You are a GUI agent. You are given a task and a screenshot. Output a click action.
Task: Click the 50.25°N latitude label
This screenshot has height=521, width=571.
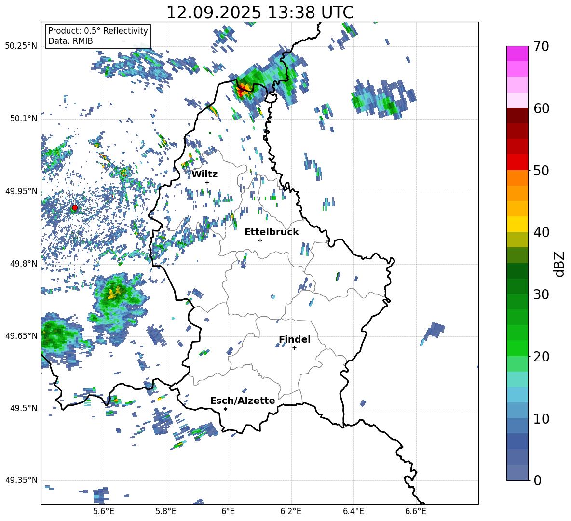(21, 46)
